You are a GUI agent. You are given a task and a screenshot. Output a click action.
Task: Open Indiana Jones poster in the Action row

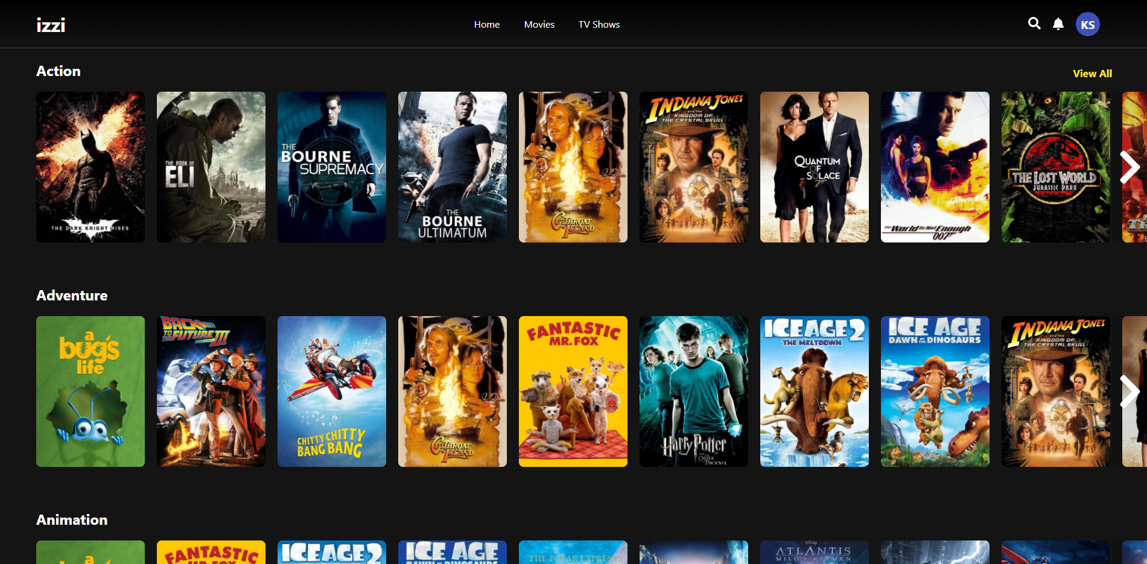694,167
